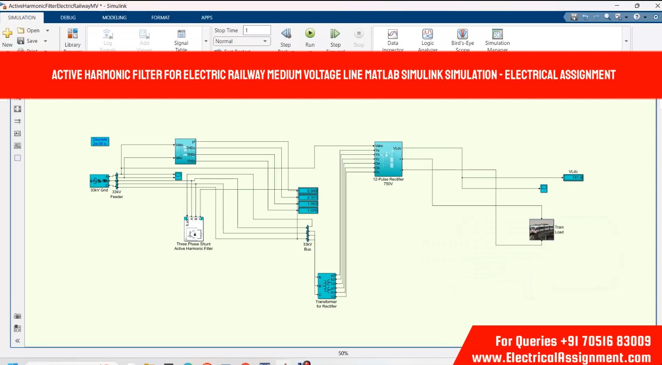662x365 pixels.
Task: Open the scope block near the feeder
Action: point(178,176)
